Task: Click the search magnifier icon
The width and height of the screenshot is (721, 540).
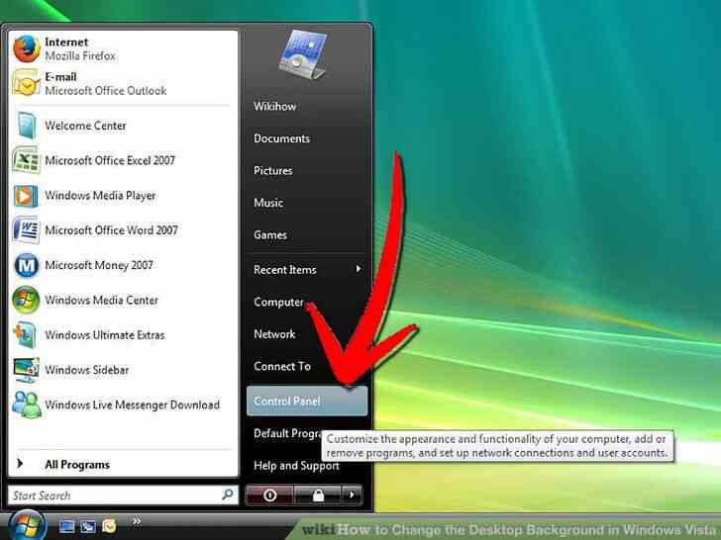Action: click(227, 495)
